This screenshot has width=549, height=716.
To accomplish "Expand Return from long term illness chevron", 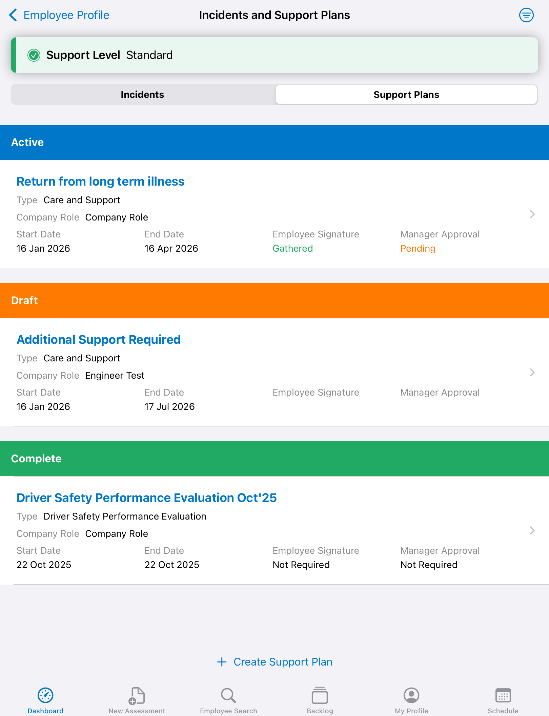I will point(532,214).
